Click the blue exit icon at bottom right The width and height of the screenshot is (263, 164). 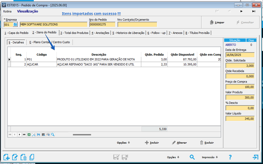pos(255,157)
